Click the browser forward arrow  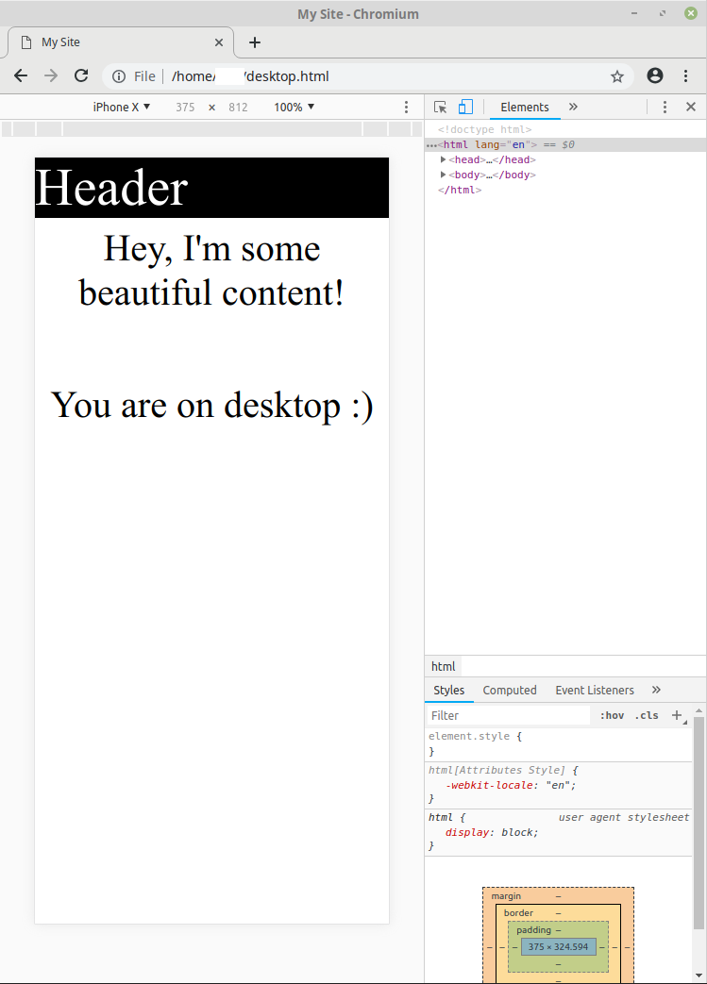click(51, 75)
